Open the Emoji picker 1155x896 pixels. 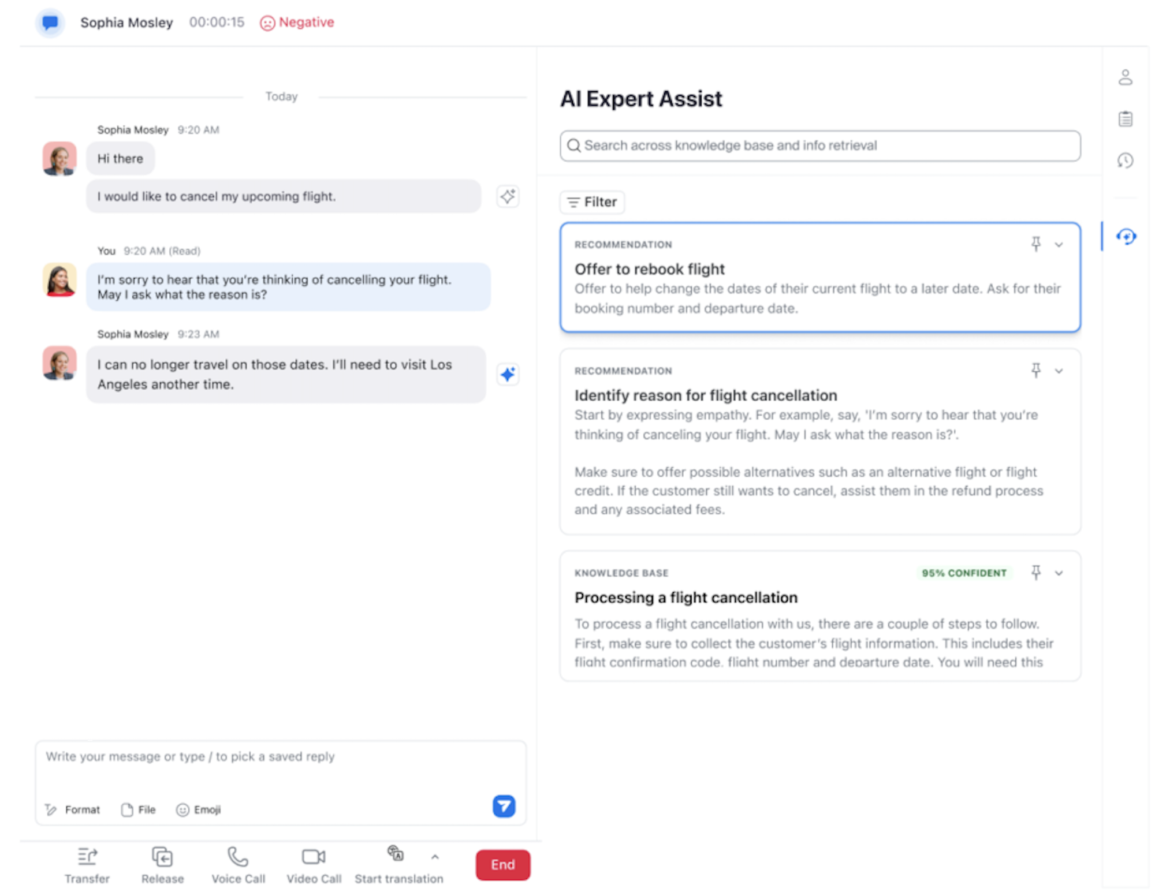coord(199,809)
